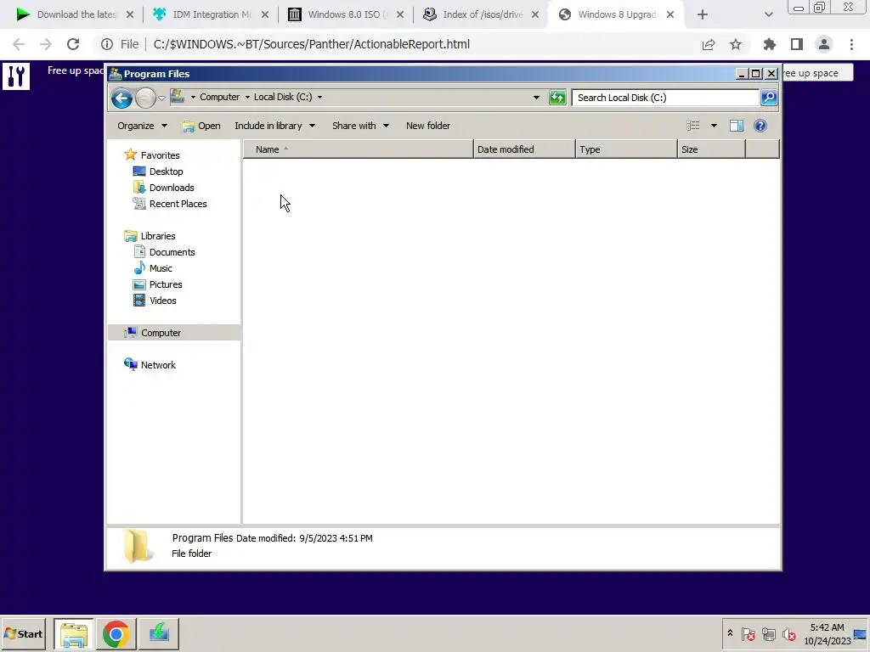Open the address bar history dropdown
The width and height of the screenshot is (870, 652).
(x=536, y=98)
